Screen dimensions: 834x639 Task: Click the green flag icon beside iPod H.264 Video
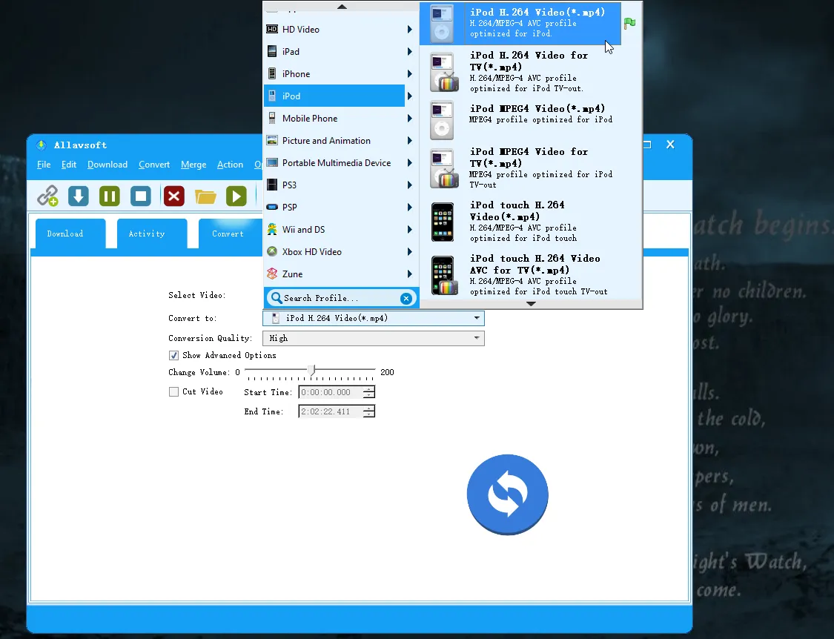coord(629,23)
